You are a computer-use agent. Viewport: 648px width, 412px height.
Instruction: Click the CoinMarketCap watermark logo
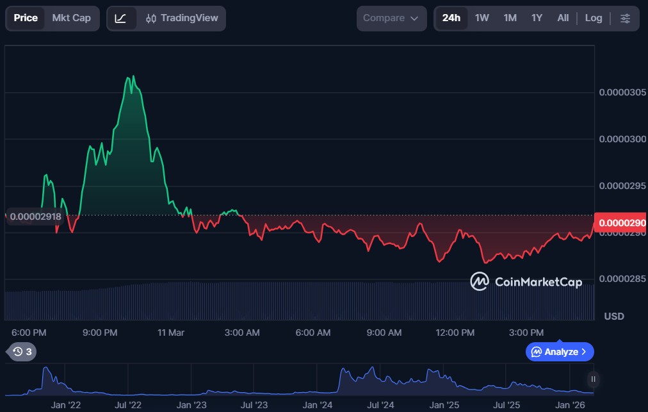[526, 281]
